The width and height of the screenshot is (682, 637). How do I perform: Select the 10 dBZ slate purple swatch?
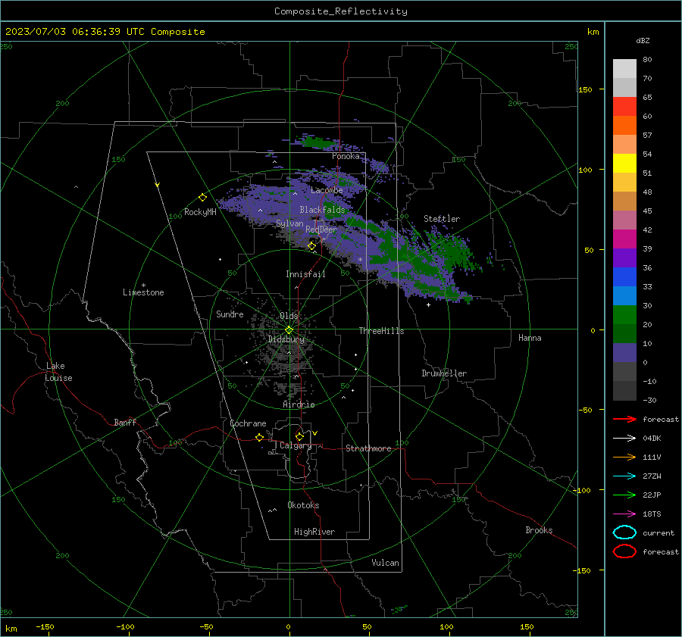pyautogui.click(x=624, y=353)
